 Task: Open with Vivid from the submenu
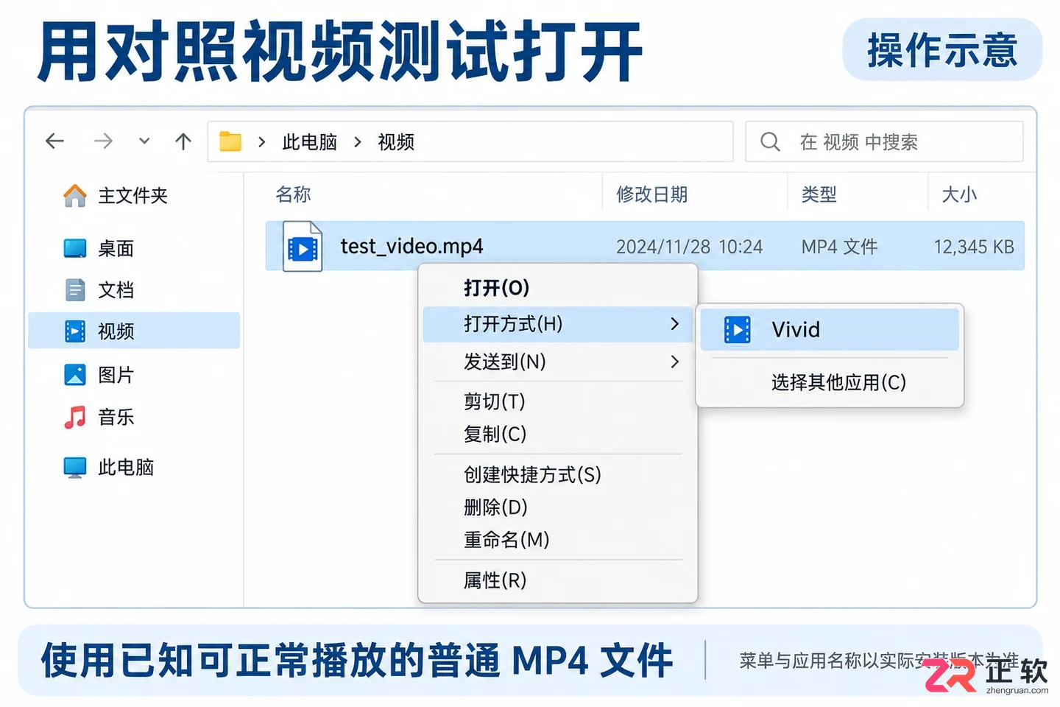click(830, 330)
